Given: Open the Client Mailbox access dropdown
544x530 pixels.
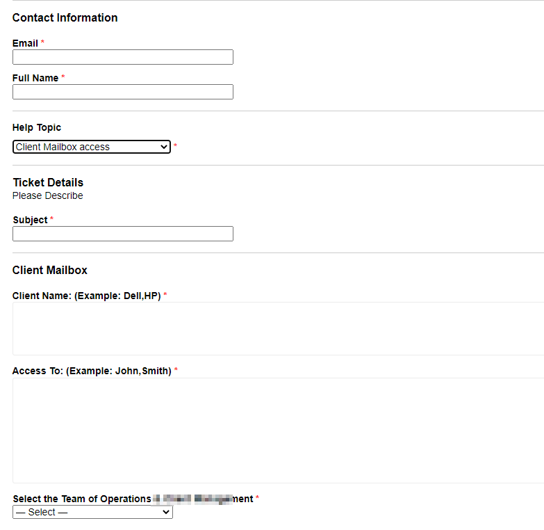Looking at the screenshot, I should coord(91,147).
